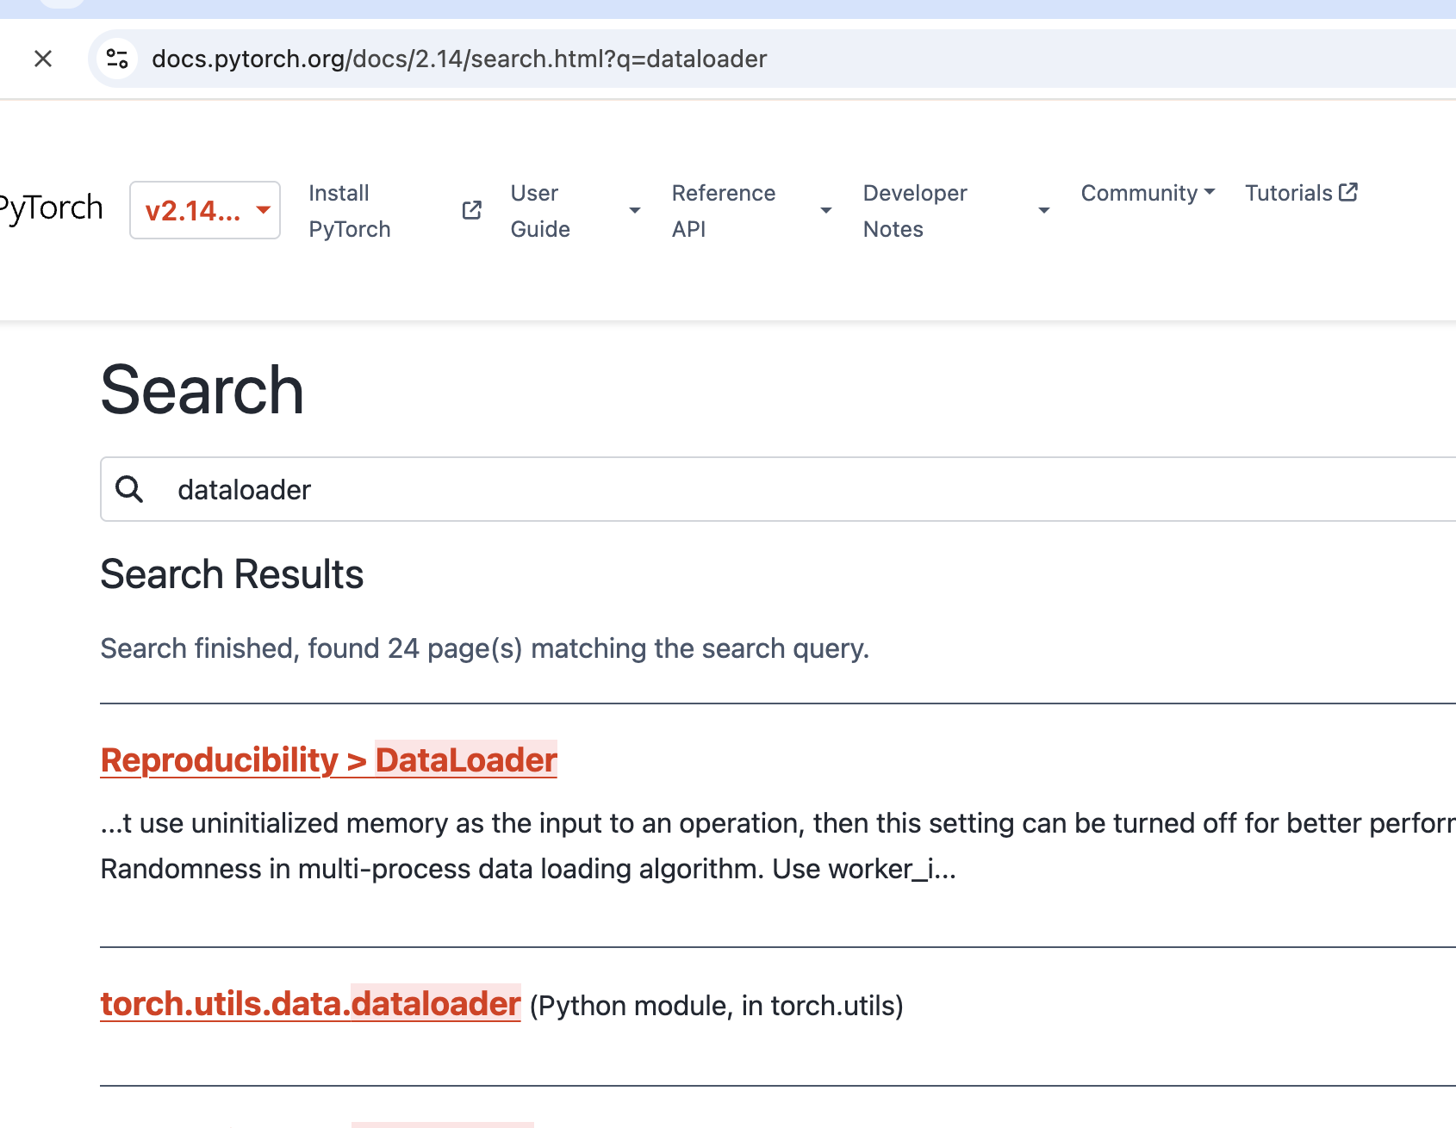Click the stop loading X button

click(43, 59)
